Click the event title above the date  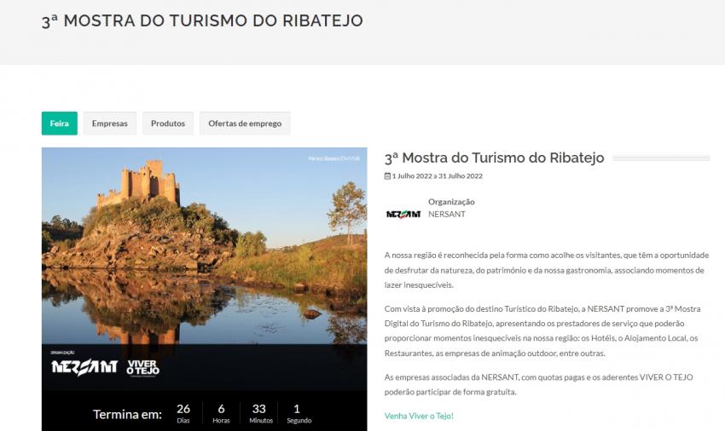click(494, 158)
